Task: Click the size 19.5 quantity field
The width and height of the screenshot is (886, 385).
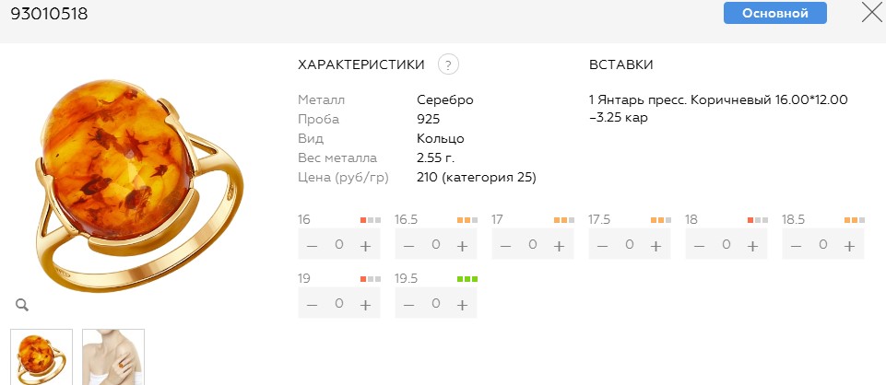Action: click(436, 304)
